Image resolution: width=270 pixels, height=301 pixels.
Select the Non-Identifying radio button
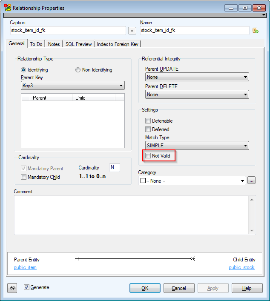coord(78,70)
